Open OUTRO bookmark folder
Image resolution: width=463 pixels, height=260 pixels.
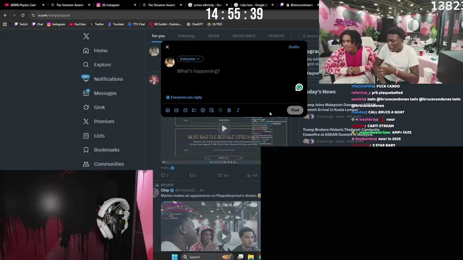pos(214,24)
